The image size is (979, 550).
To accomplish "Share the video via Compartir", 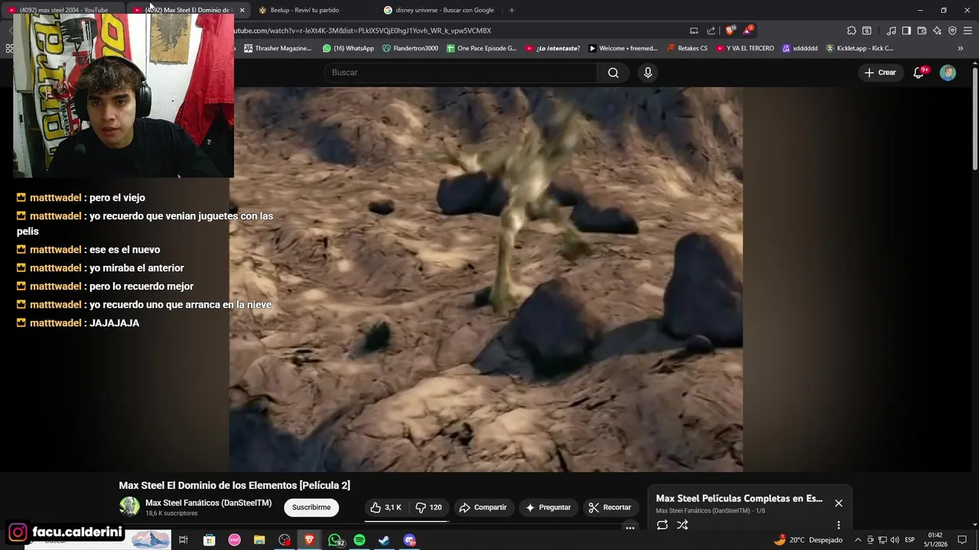I will (x=483, y=507).
